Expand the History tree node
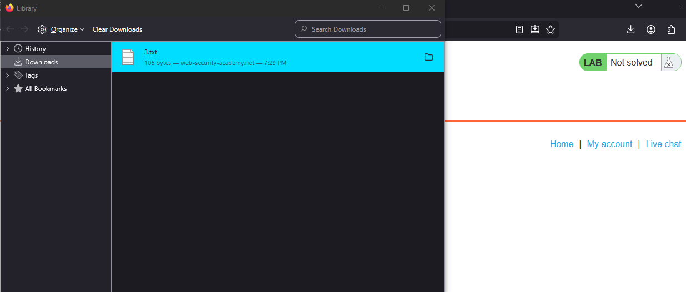This screenshot has width=686, height=292. pyautogui.click(x=8, y=49)
